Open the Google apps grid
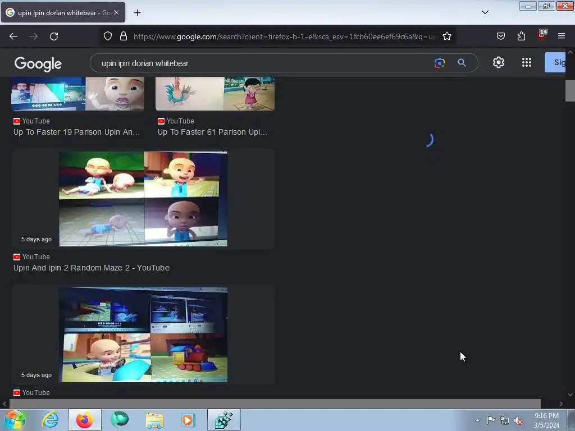Viewport: 575px width, 431px height. [527, 63]
